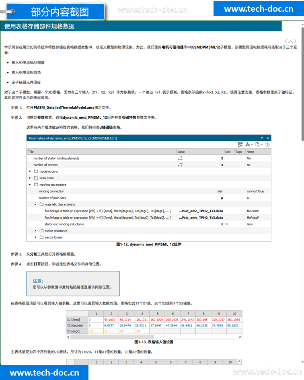
Task: Click the machine parameters folder icon
Action: (x=36, y=185)
